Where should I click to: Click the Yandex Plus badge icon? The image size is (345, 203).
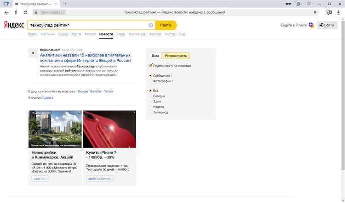[x=311, y=25]
